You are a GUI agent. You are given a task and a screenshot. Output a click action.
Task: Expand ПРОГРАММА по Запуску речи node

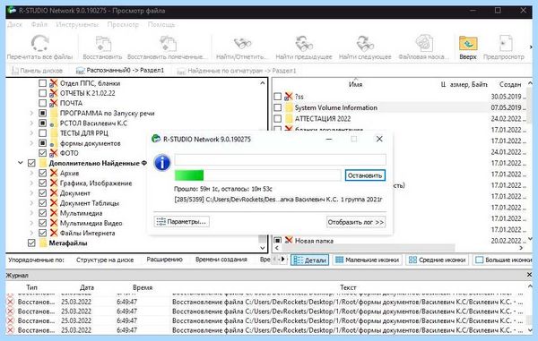31,113
